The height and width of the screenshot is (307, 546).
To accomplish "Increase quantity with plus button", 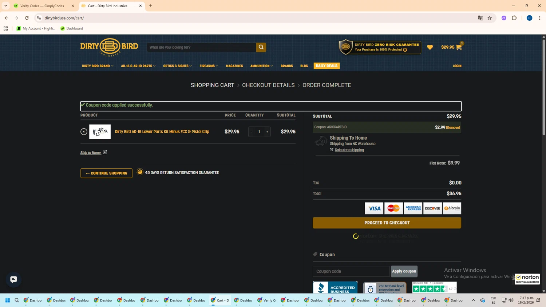I will 267,132.
